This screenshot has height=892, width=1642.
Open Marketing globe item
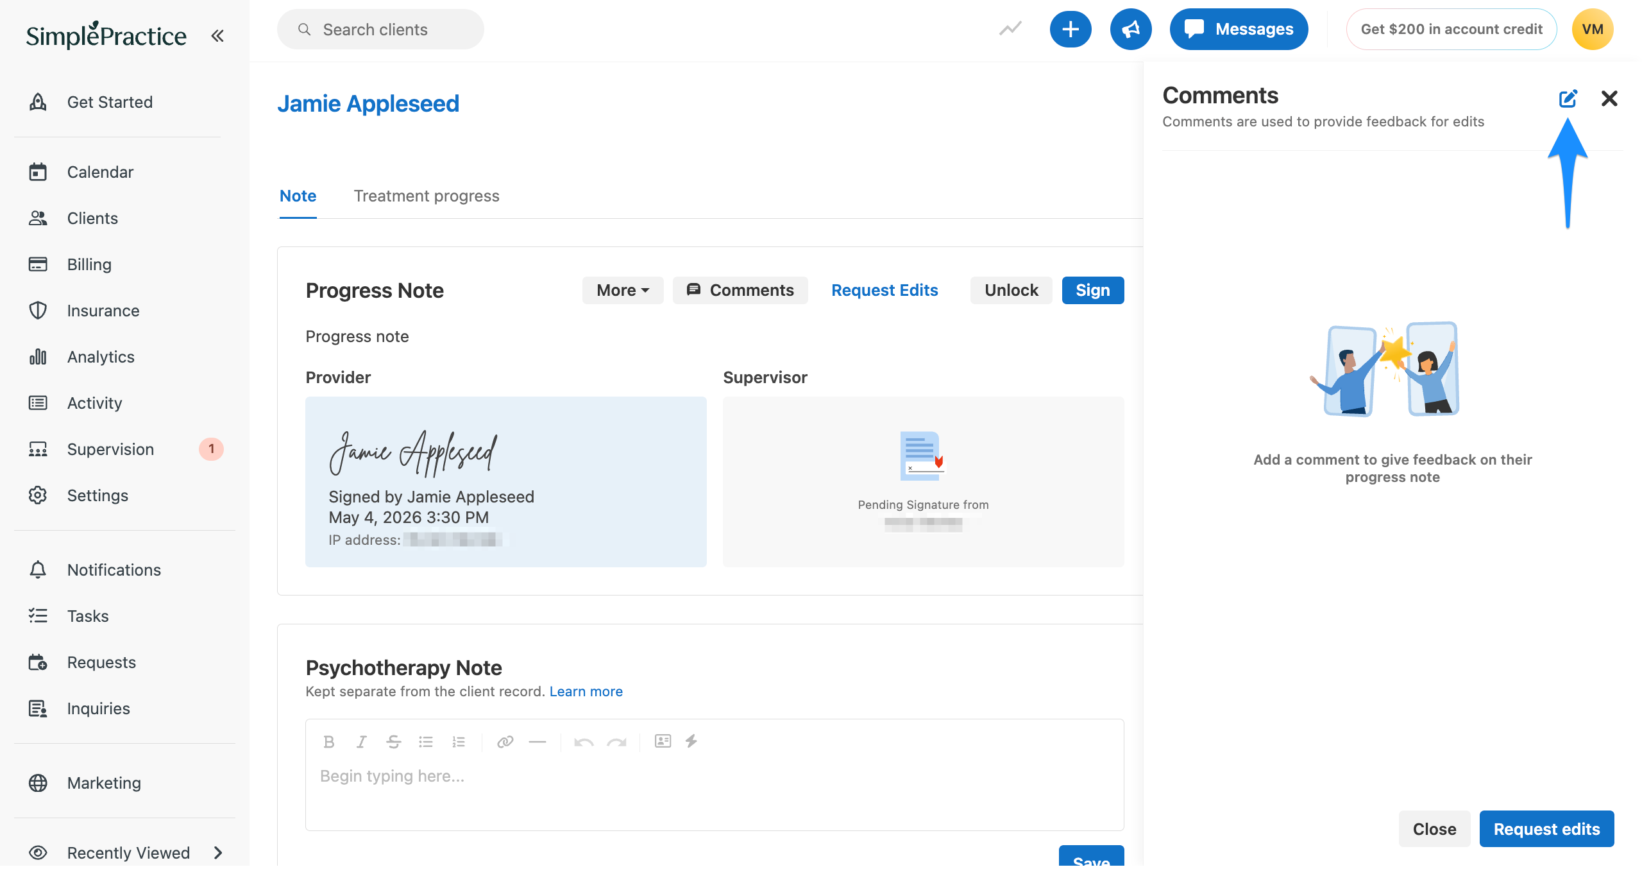pyautogui.click(x=104, y=783)
